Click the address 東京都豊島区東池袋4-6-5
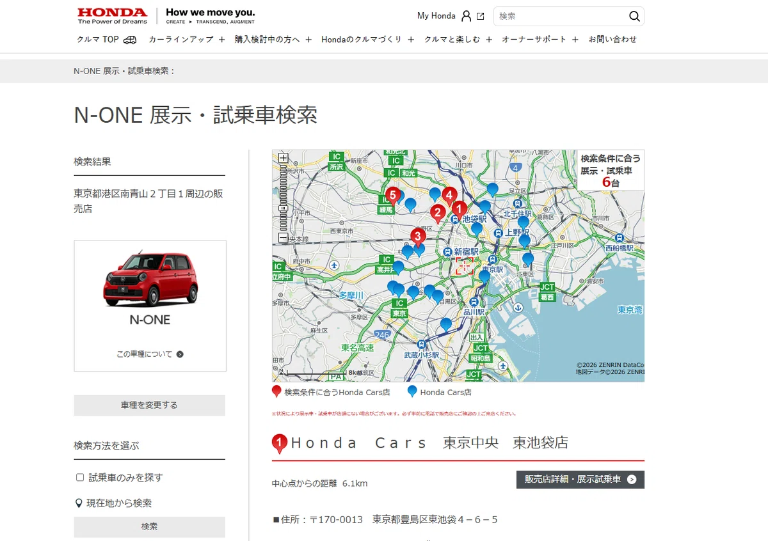The image size is (768, 541). click(x=435, y=519)
